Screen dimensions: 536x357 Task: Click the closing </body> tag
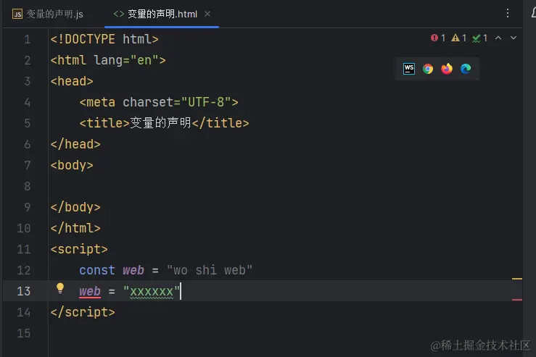75,207
